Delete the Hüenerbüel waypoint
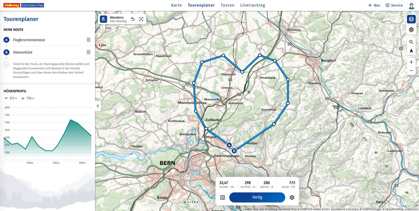The image size is (419, 211). (x=88, y=52)
